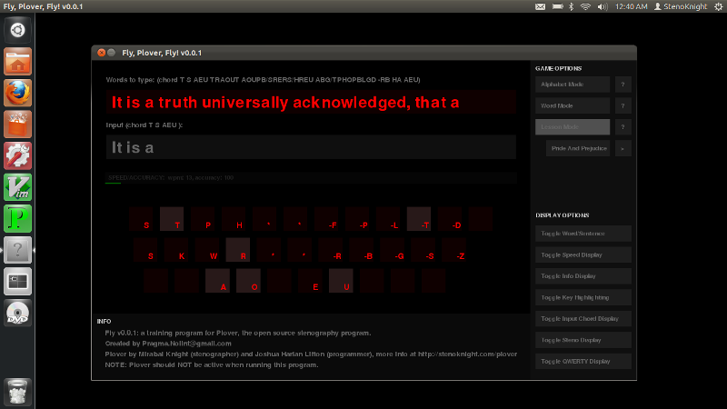The height and width of the screenshot is (409, 727).
Task: Click the red sentence to type
Action: (x=311, y=103)
